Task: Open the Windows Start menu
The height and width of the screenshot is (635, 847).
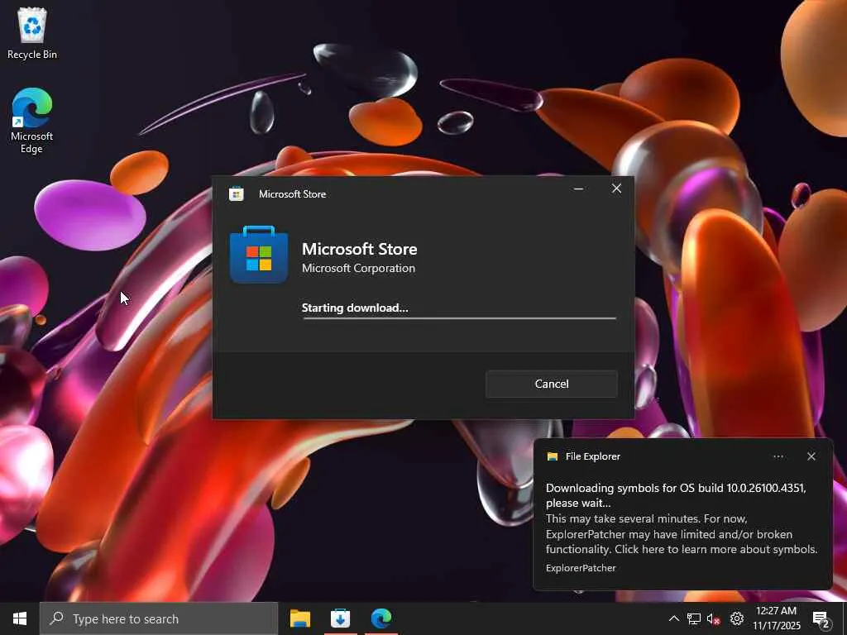Action: tap(20, 618)
